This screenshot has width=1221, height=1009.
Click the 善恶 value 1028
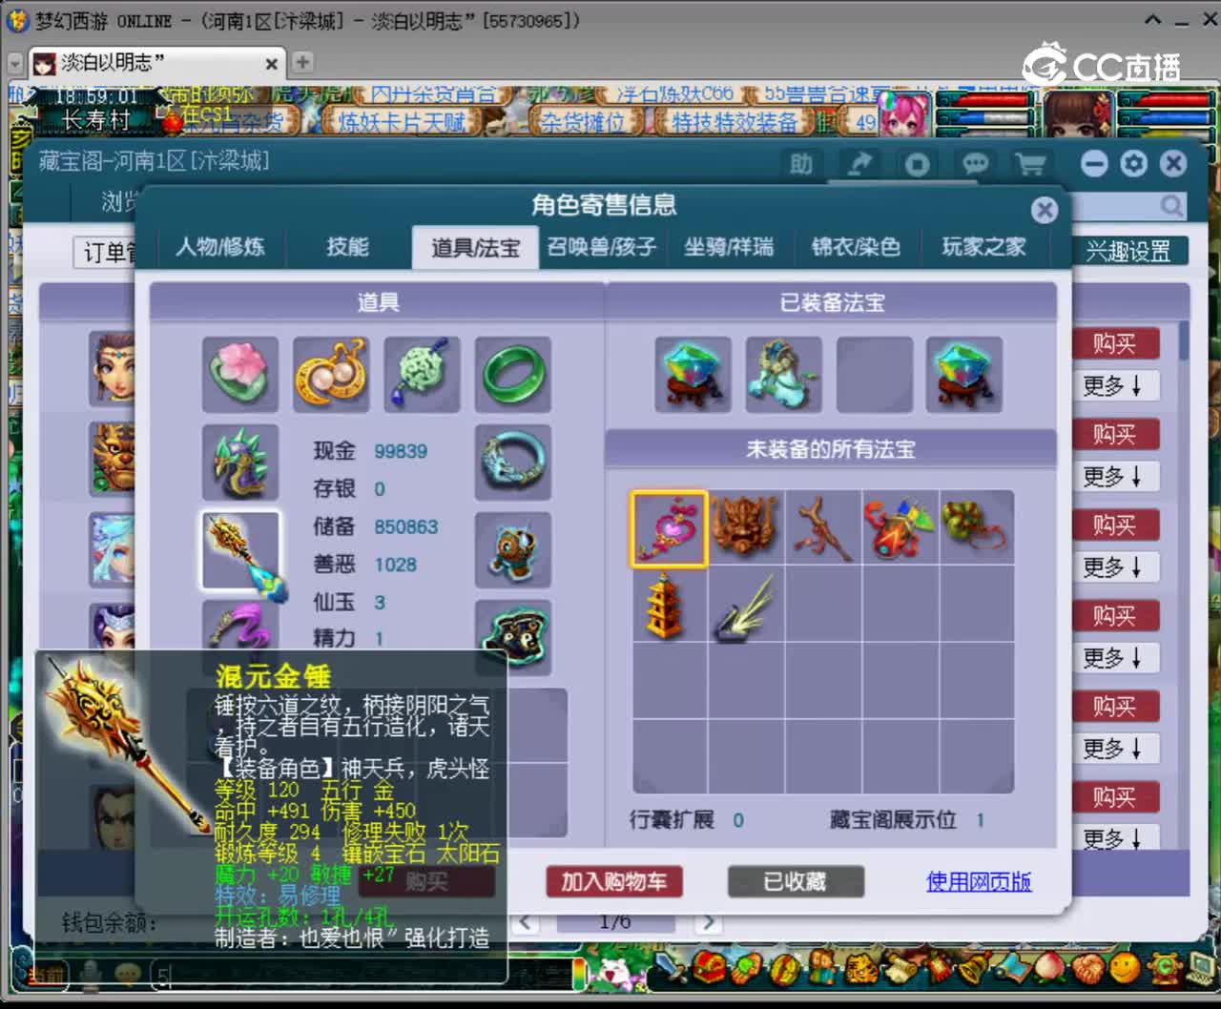(x=395, y=565)
